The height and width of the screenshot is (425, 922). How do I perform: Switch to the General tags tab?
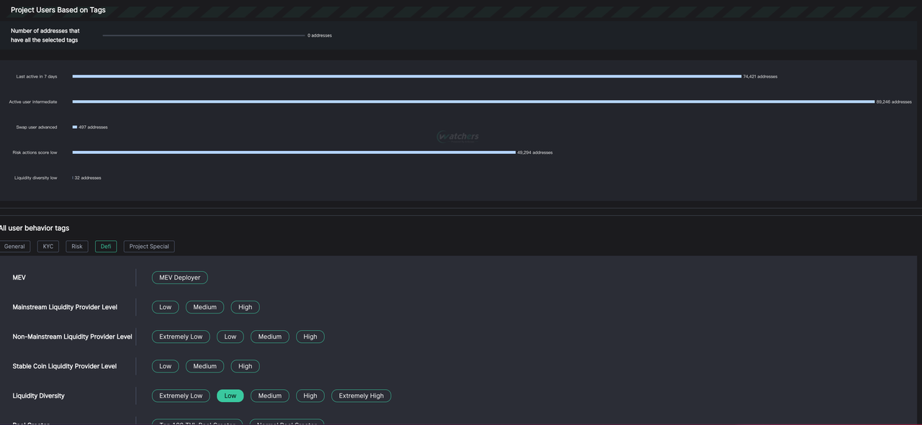(14, 247)
